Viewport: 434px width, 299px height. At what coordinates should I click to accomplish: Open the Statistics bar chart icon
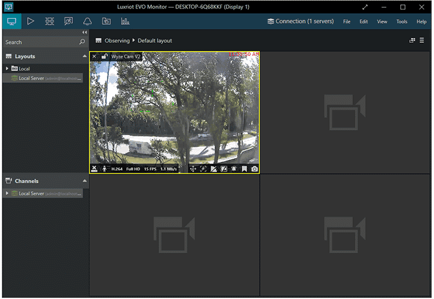(x=125, y=21)
